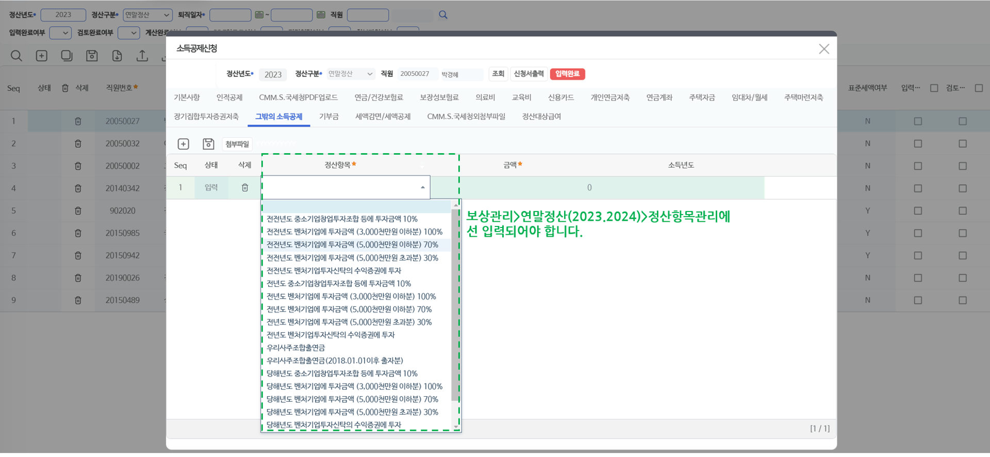Toggle the 입력 header checkbox in background grid
Image resolution: width=990 pixels, height=457 pixels.
934,88
